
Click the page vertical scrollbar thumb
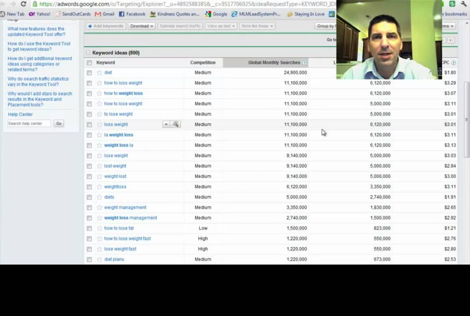click(467, 119)
